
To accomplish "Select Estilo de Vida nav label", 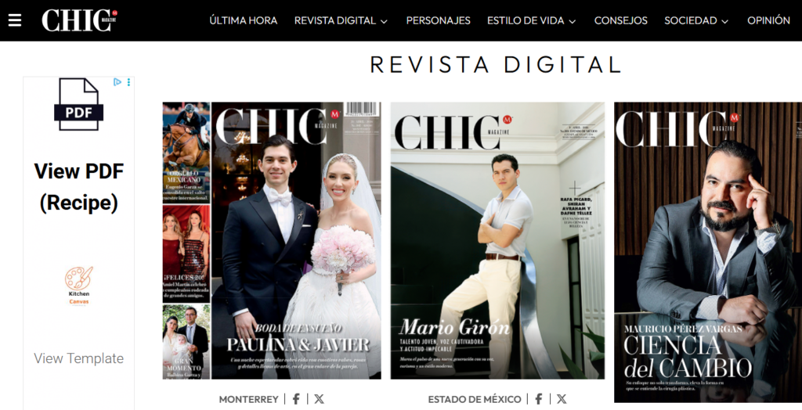I will pyautogui.click(x=526, y=20).
